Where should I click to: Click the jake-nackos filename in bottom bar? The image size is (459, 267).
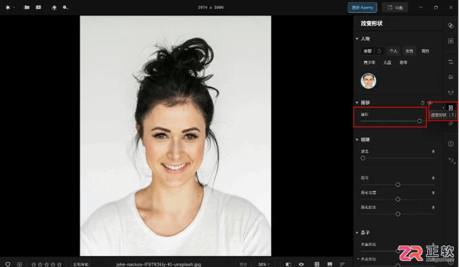coord(159,264)
